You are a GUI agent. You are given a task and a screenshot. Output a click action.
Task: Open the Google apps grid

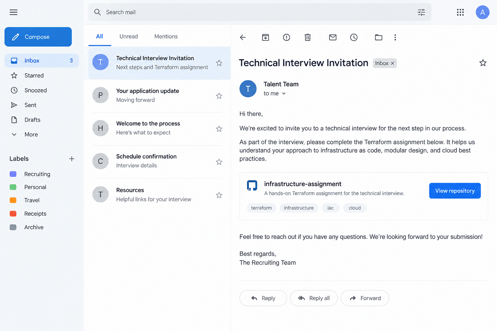click(460, 12)
